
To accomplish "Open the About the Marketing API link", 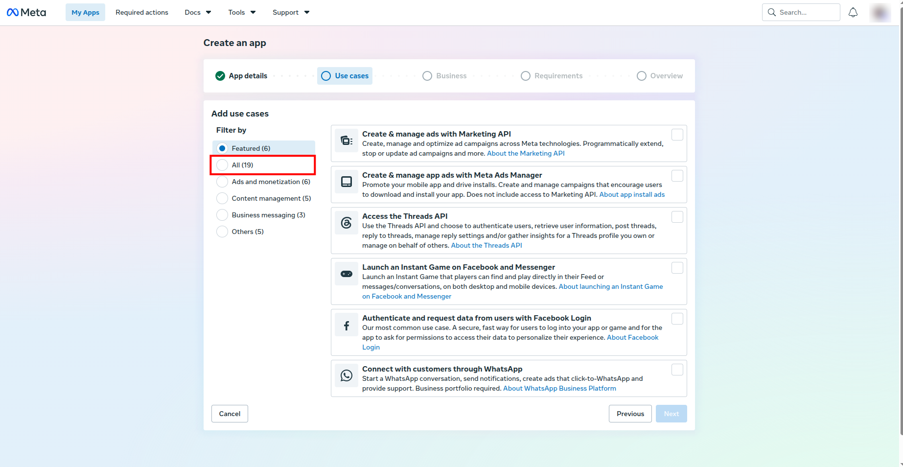I will pos(526,153).
